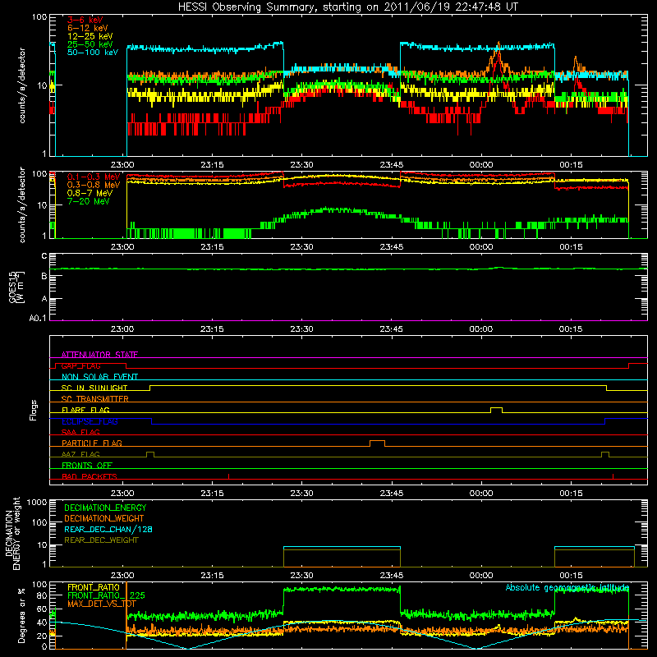The image size is (657, 657).
Task: Click the BAD_PACKETS tick near 23:15
Action: (229, 476)
